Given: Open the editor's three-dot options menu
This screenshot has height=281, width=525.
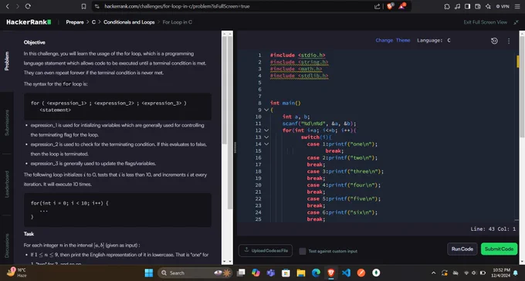Looking at the screenshot, I should tap(509, 40).
